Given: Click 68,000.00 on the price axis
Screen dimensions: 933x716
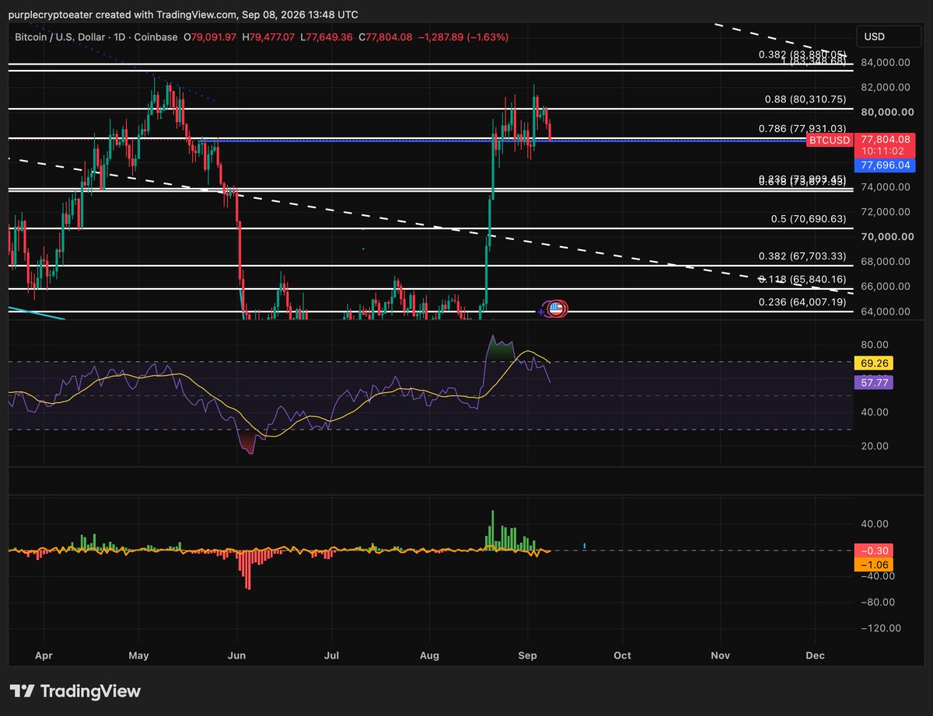Looking at the screenshot, I should [885, 261].
